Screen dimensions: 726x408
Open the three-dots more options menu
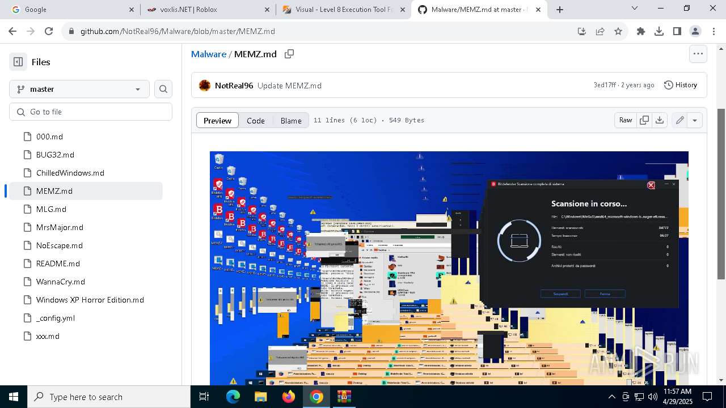698,54
